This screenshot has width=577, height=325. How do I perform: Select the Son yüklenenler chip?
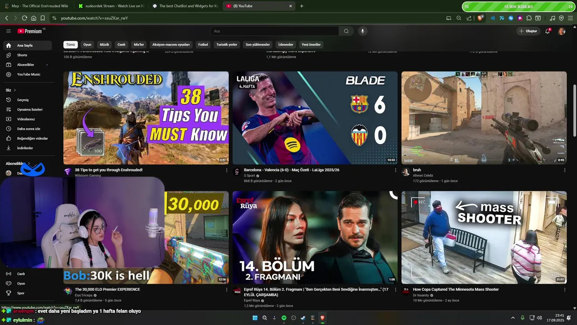[258, 45]
